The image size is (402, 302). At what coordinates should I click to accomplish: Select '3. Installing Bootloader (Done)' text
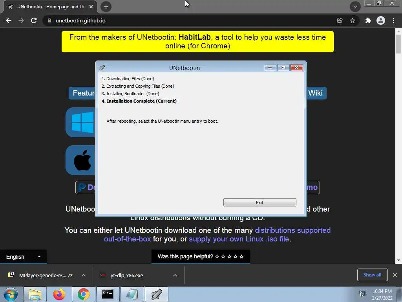pyautogui.click(x=130, y=94)
